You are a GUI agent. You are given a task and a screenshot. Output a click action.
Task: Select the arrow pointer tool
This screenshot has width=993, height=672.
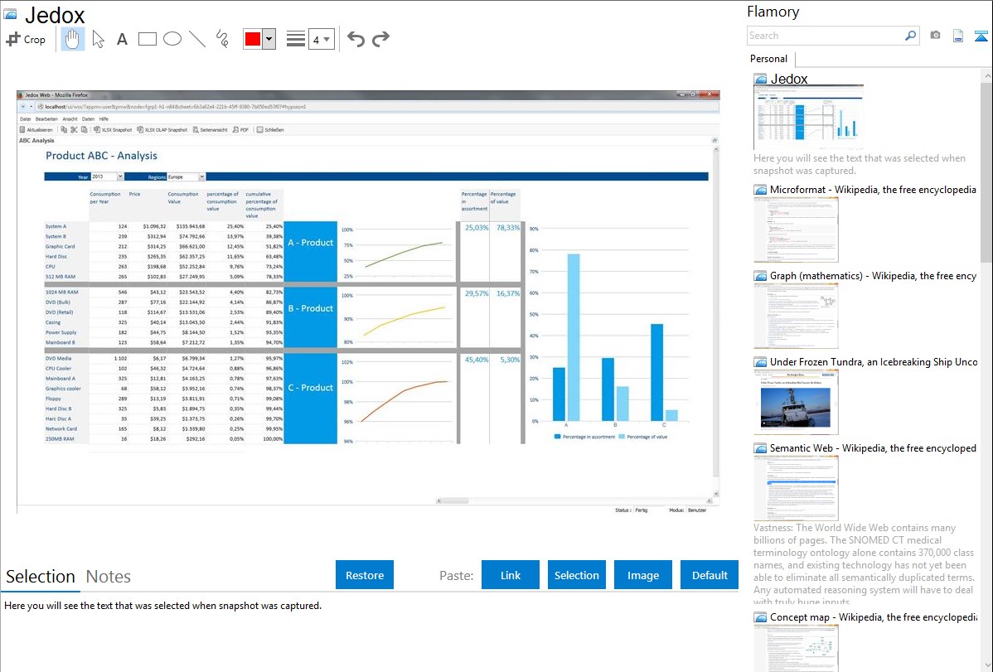point(99,39)
